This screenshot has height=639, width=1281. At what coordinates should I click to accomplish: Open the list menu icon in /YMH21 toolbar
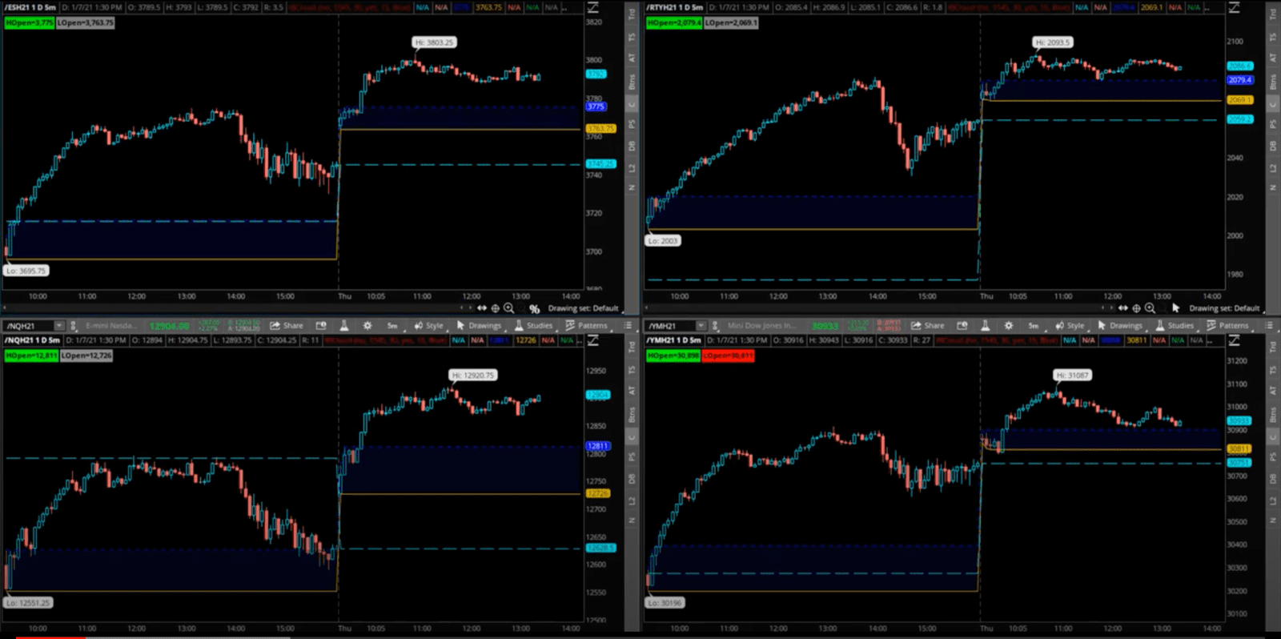[x=1269, y=326]
